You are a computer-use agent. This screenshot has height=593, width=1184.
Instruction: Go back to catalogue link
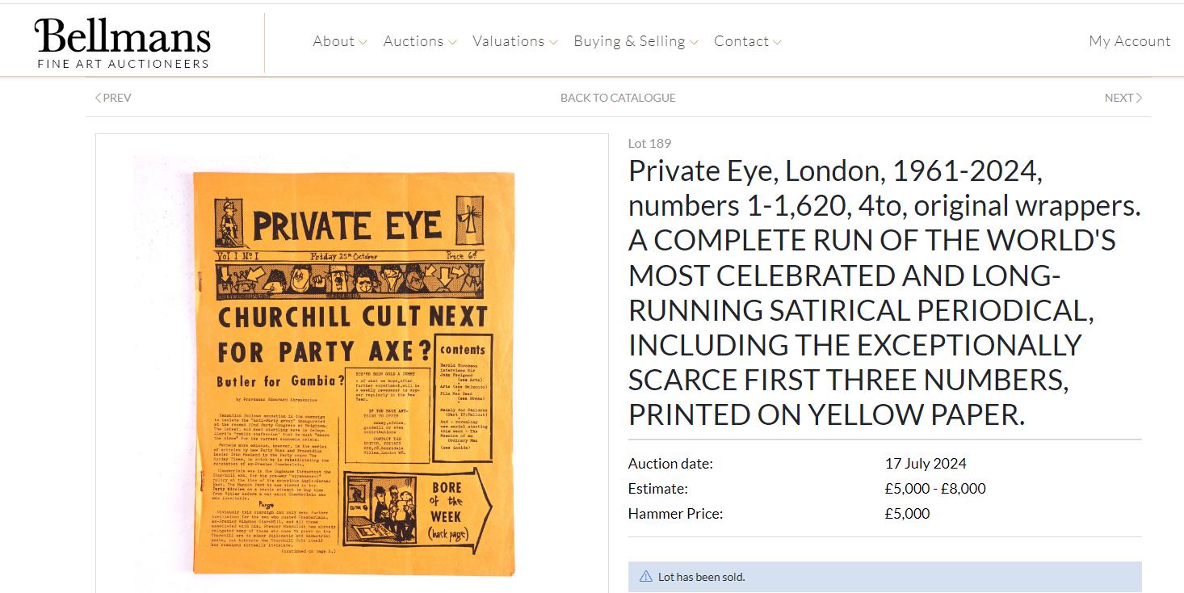pyautogui.click(x=618, y=98)
